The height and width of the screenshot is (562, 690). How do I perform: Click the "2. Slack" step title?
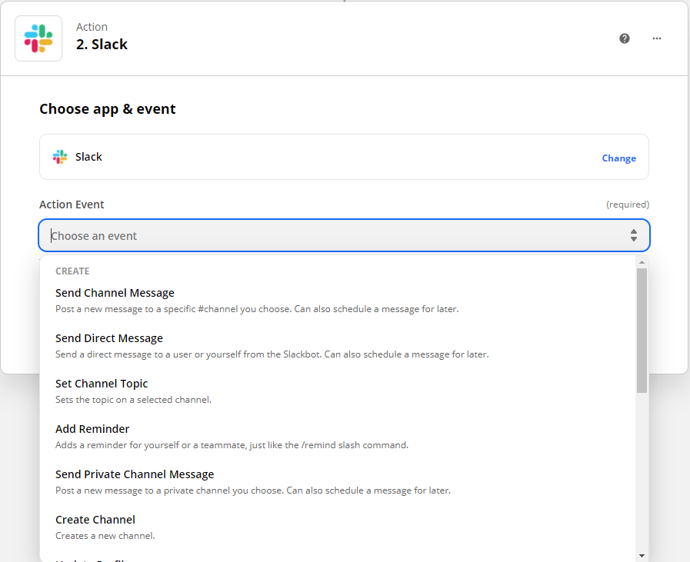point(102,45)
